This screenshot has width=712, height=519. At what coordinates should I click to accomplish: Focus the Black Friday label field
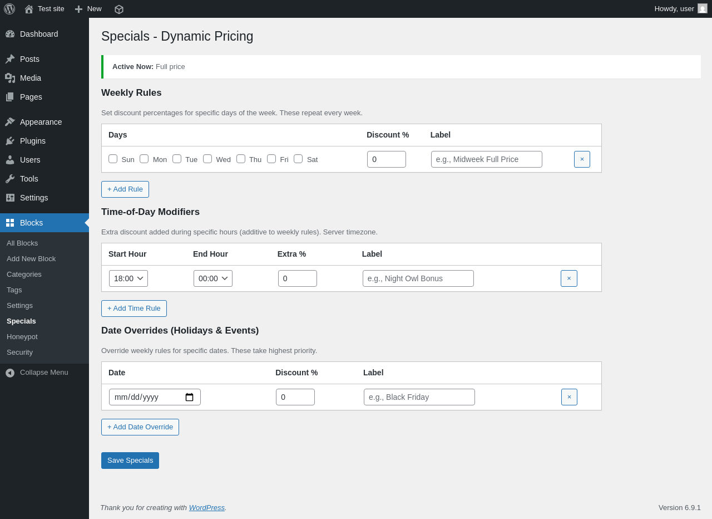(419, 397)
